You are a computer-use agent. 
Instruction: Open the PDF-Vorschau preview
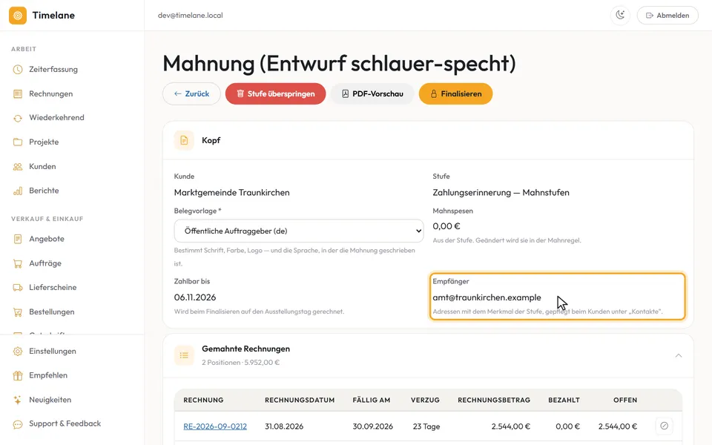pos(372,94)
